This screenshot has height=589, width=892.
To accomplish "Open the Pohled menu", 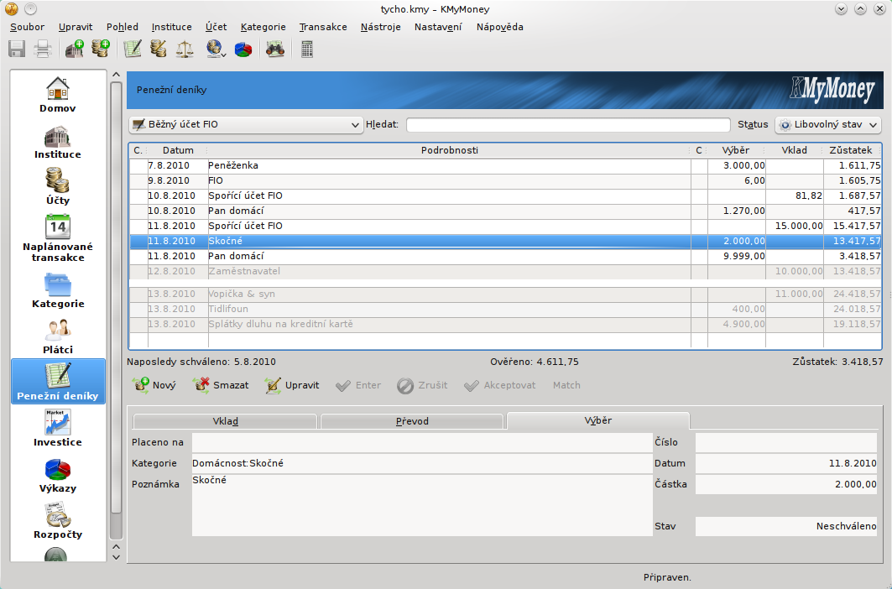I will [123, 27].
